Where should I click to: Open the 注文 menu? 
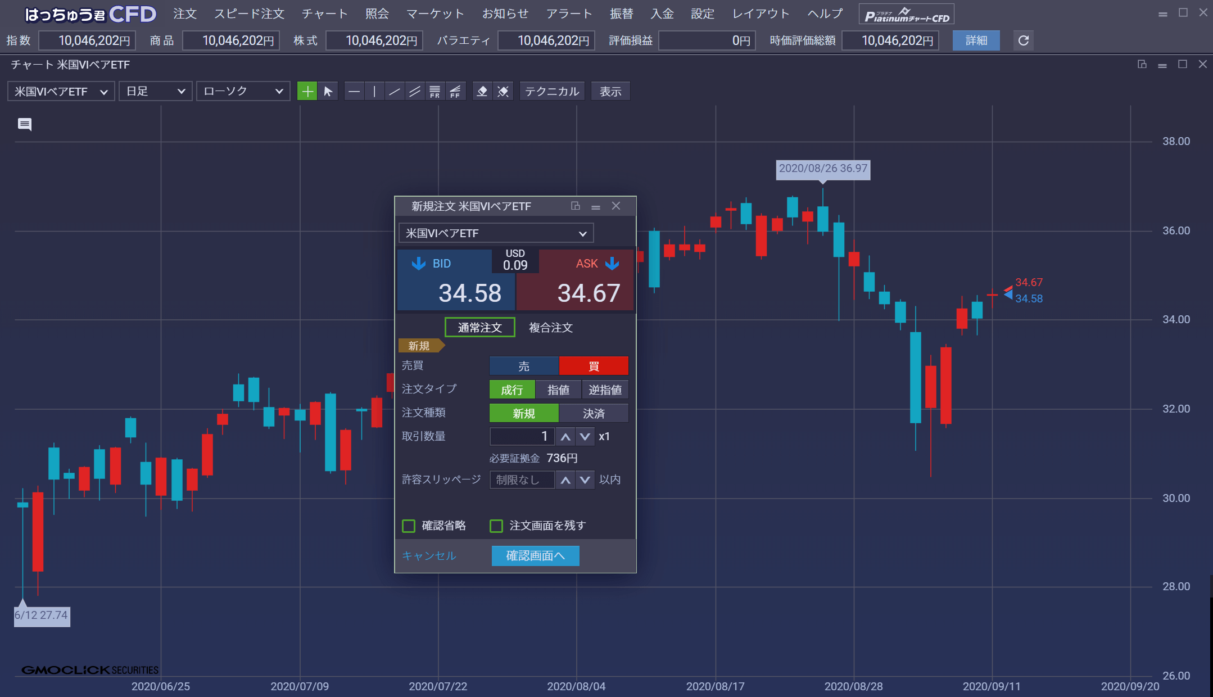pyautogui.click(x=185, y=13)
